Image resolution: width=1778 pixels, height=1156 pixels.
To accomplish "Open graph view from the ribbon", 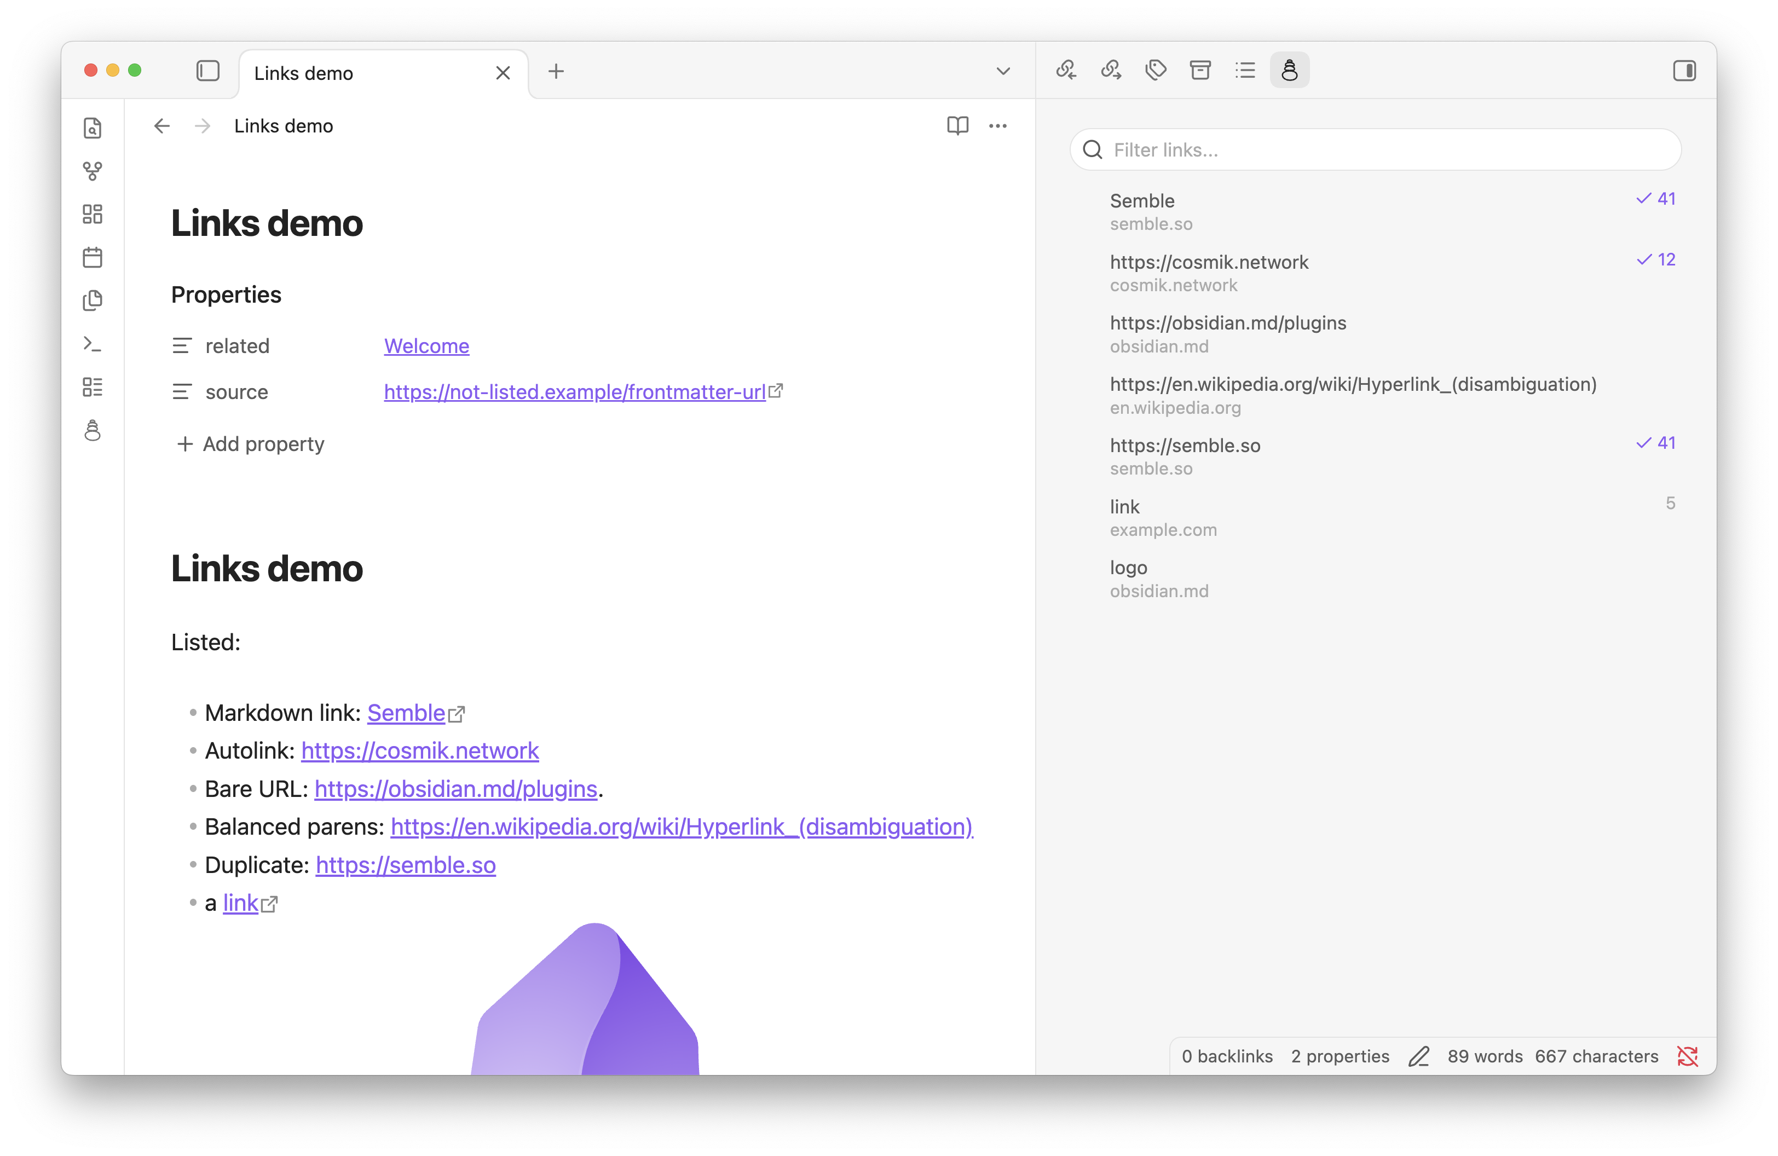I will [x=93, y=171].
